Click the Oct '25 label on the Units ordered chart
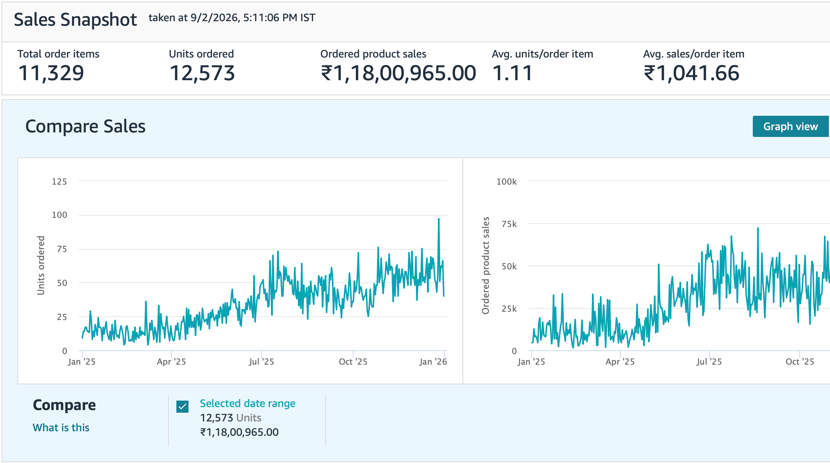This screenshot has width=830, height=463. [x=353, y=362]
